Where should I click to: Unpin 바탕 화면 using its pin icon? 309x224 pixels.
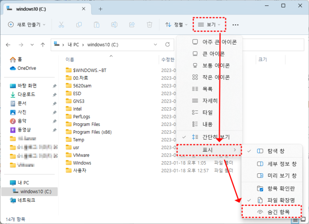coord(54,86)
